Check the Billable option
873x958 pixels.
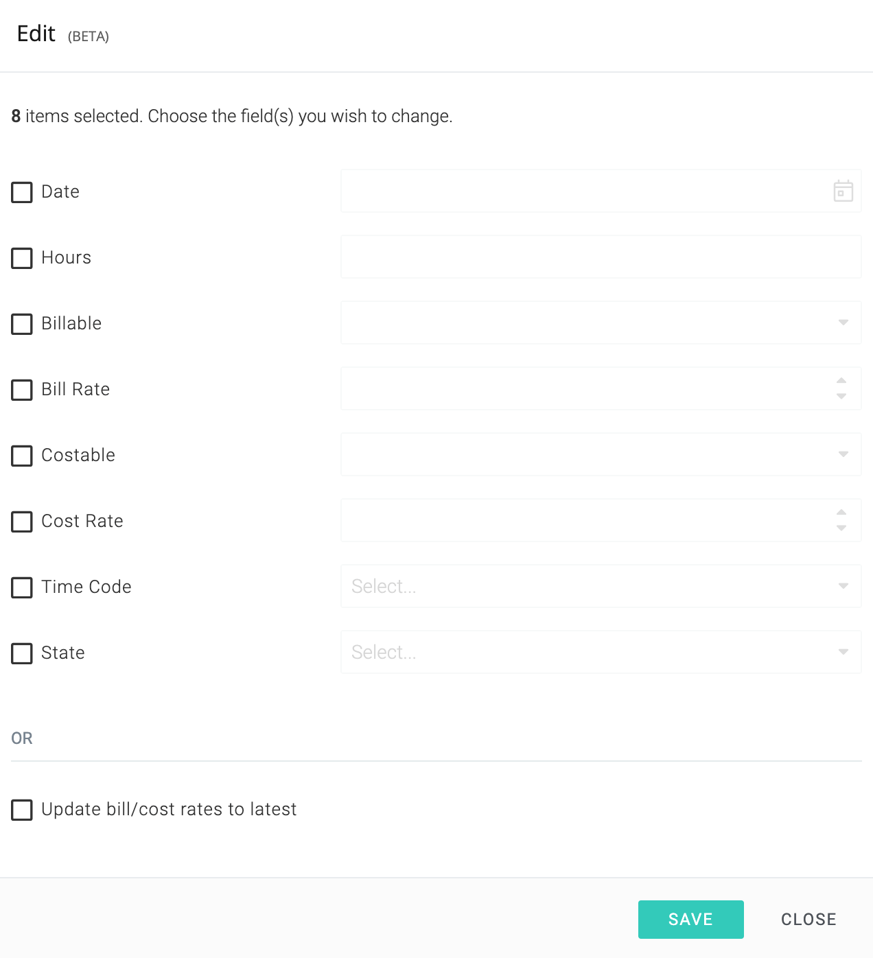22,324
